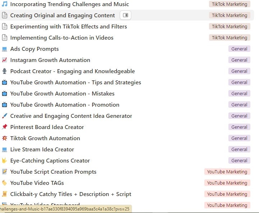Click the pushpin icon beside Pinterest Board Idea Creator
The width and height of the screenshot is (259, 213).
pos(4,127)
